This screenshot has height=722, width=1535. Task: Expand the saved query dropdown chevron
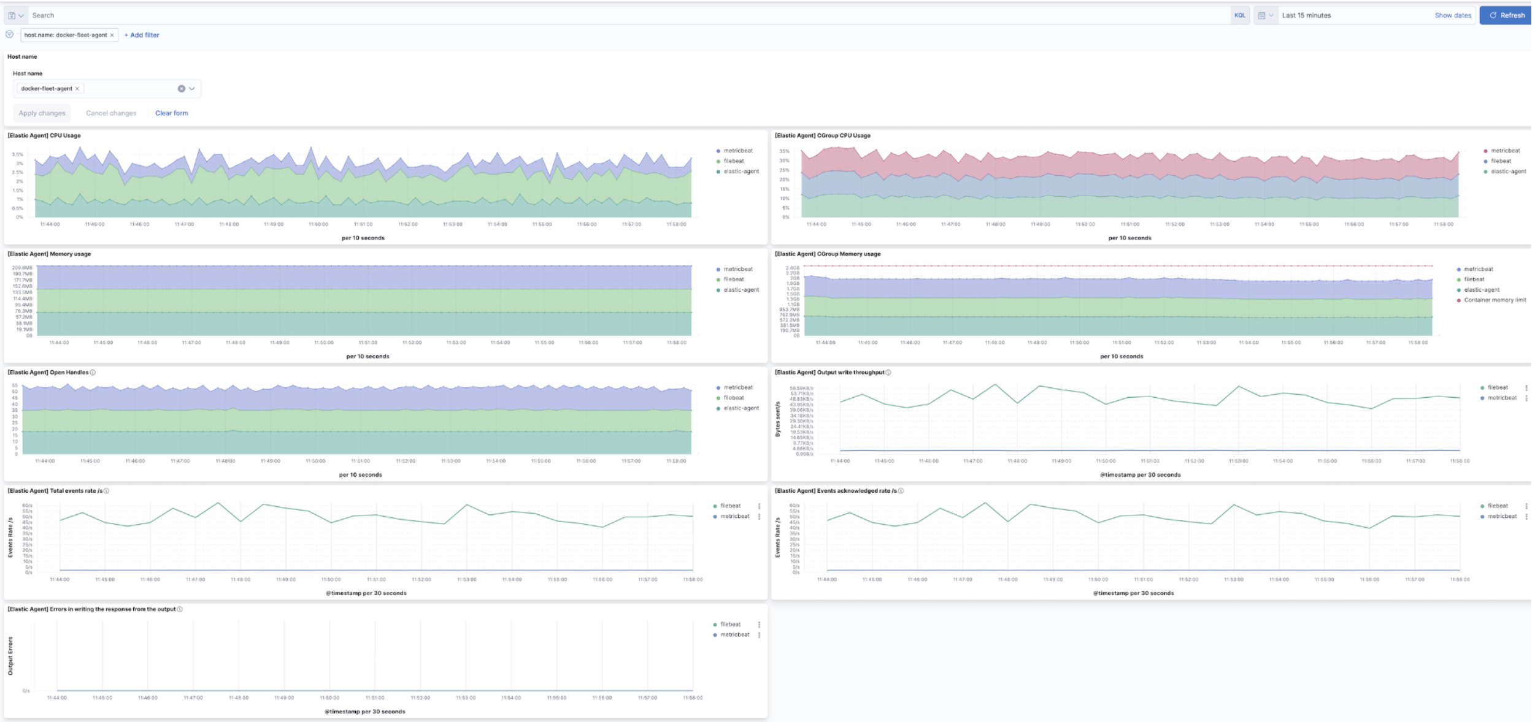tap(21, 15)
